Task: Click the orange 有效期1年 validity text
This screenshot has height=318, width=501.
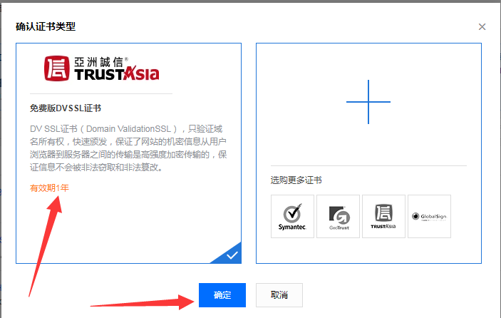Action: 49,188
